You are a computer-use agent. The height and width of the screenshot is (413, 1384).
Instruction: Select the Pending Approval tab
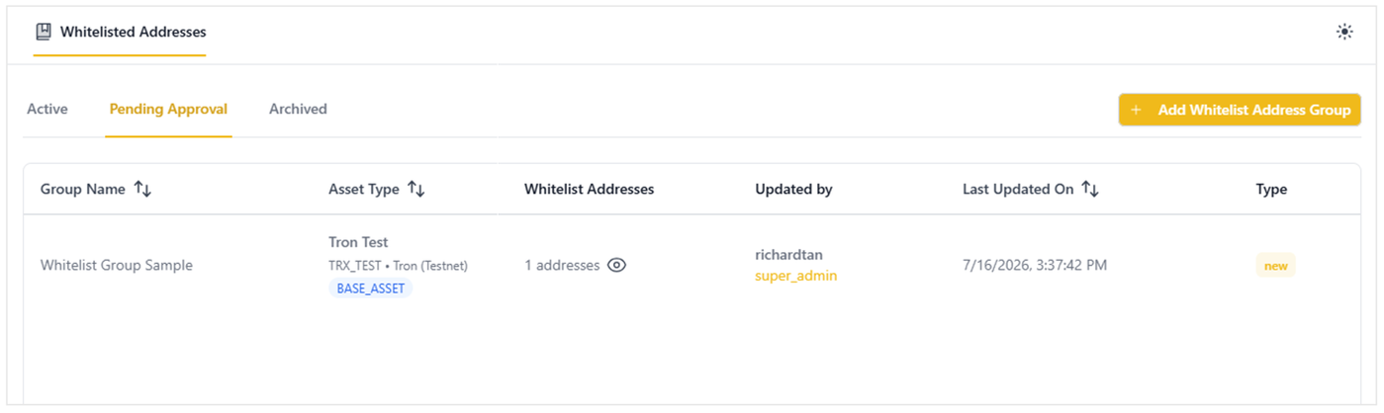click(168, 109)
